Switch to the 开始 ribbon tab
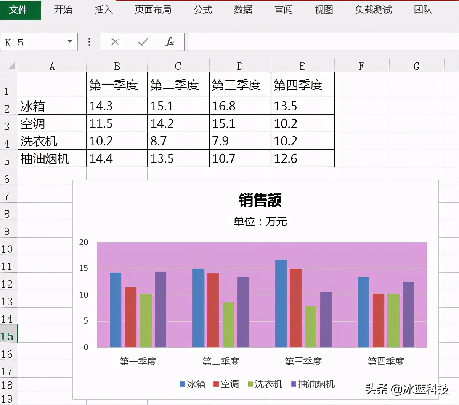459x405 pixels. click(x=63, y=10)
